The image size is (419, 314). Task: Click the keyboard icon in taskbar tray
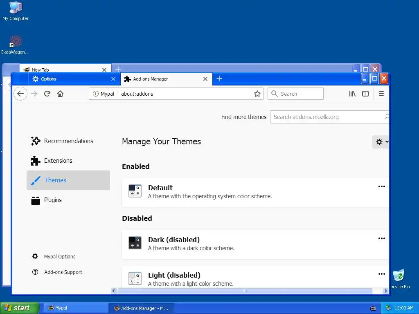pos(373,308)
